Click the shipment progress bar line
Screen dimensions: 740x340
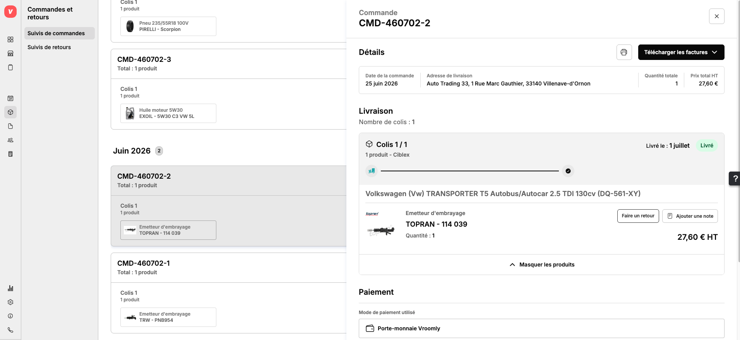click(x=469, y=171)
